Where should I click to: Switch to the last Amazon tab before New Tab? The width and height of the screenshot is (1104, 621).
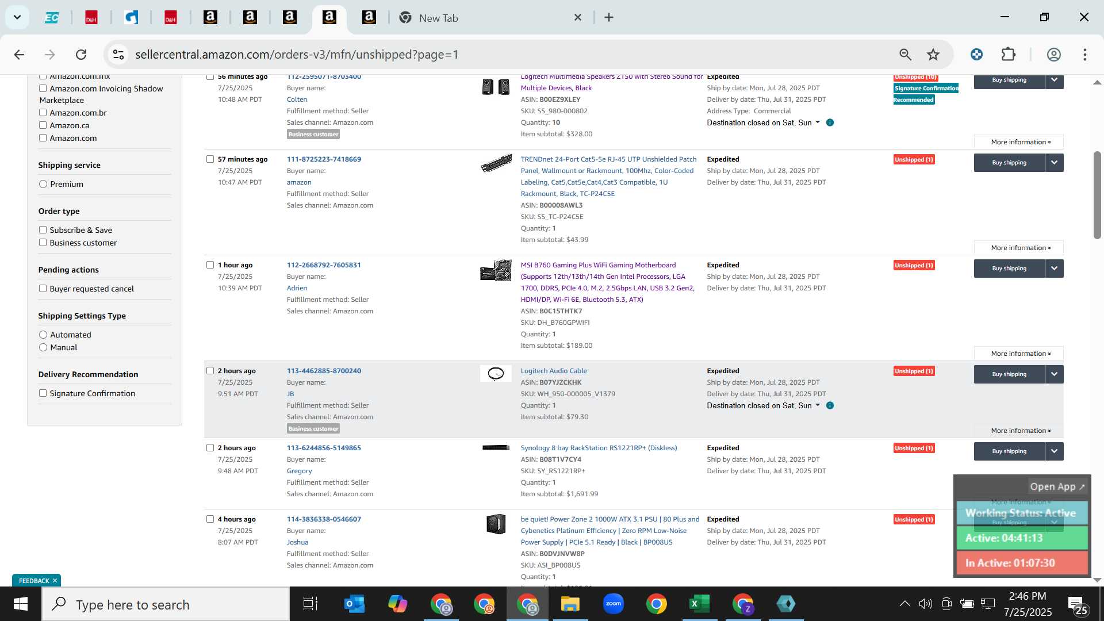369,18
